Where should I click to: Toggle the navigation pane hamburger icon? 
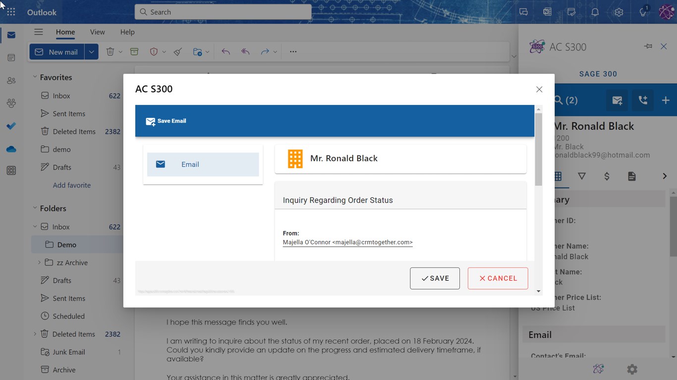point(38,32)
